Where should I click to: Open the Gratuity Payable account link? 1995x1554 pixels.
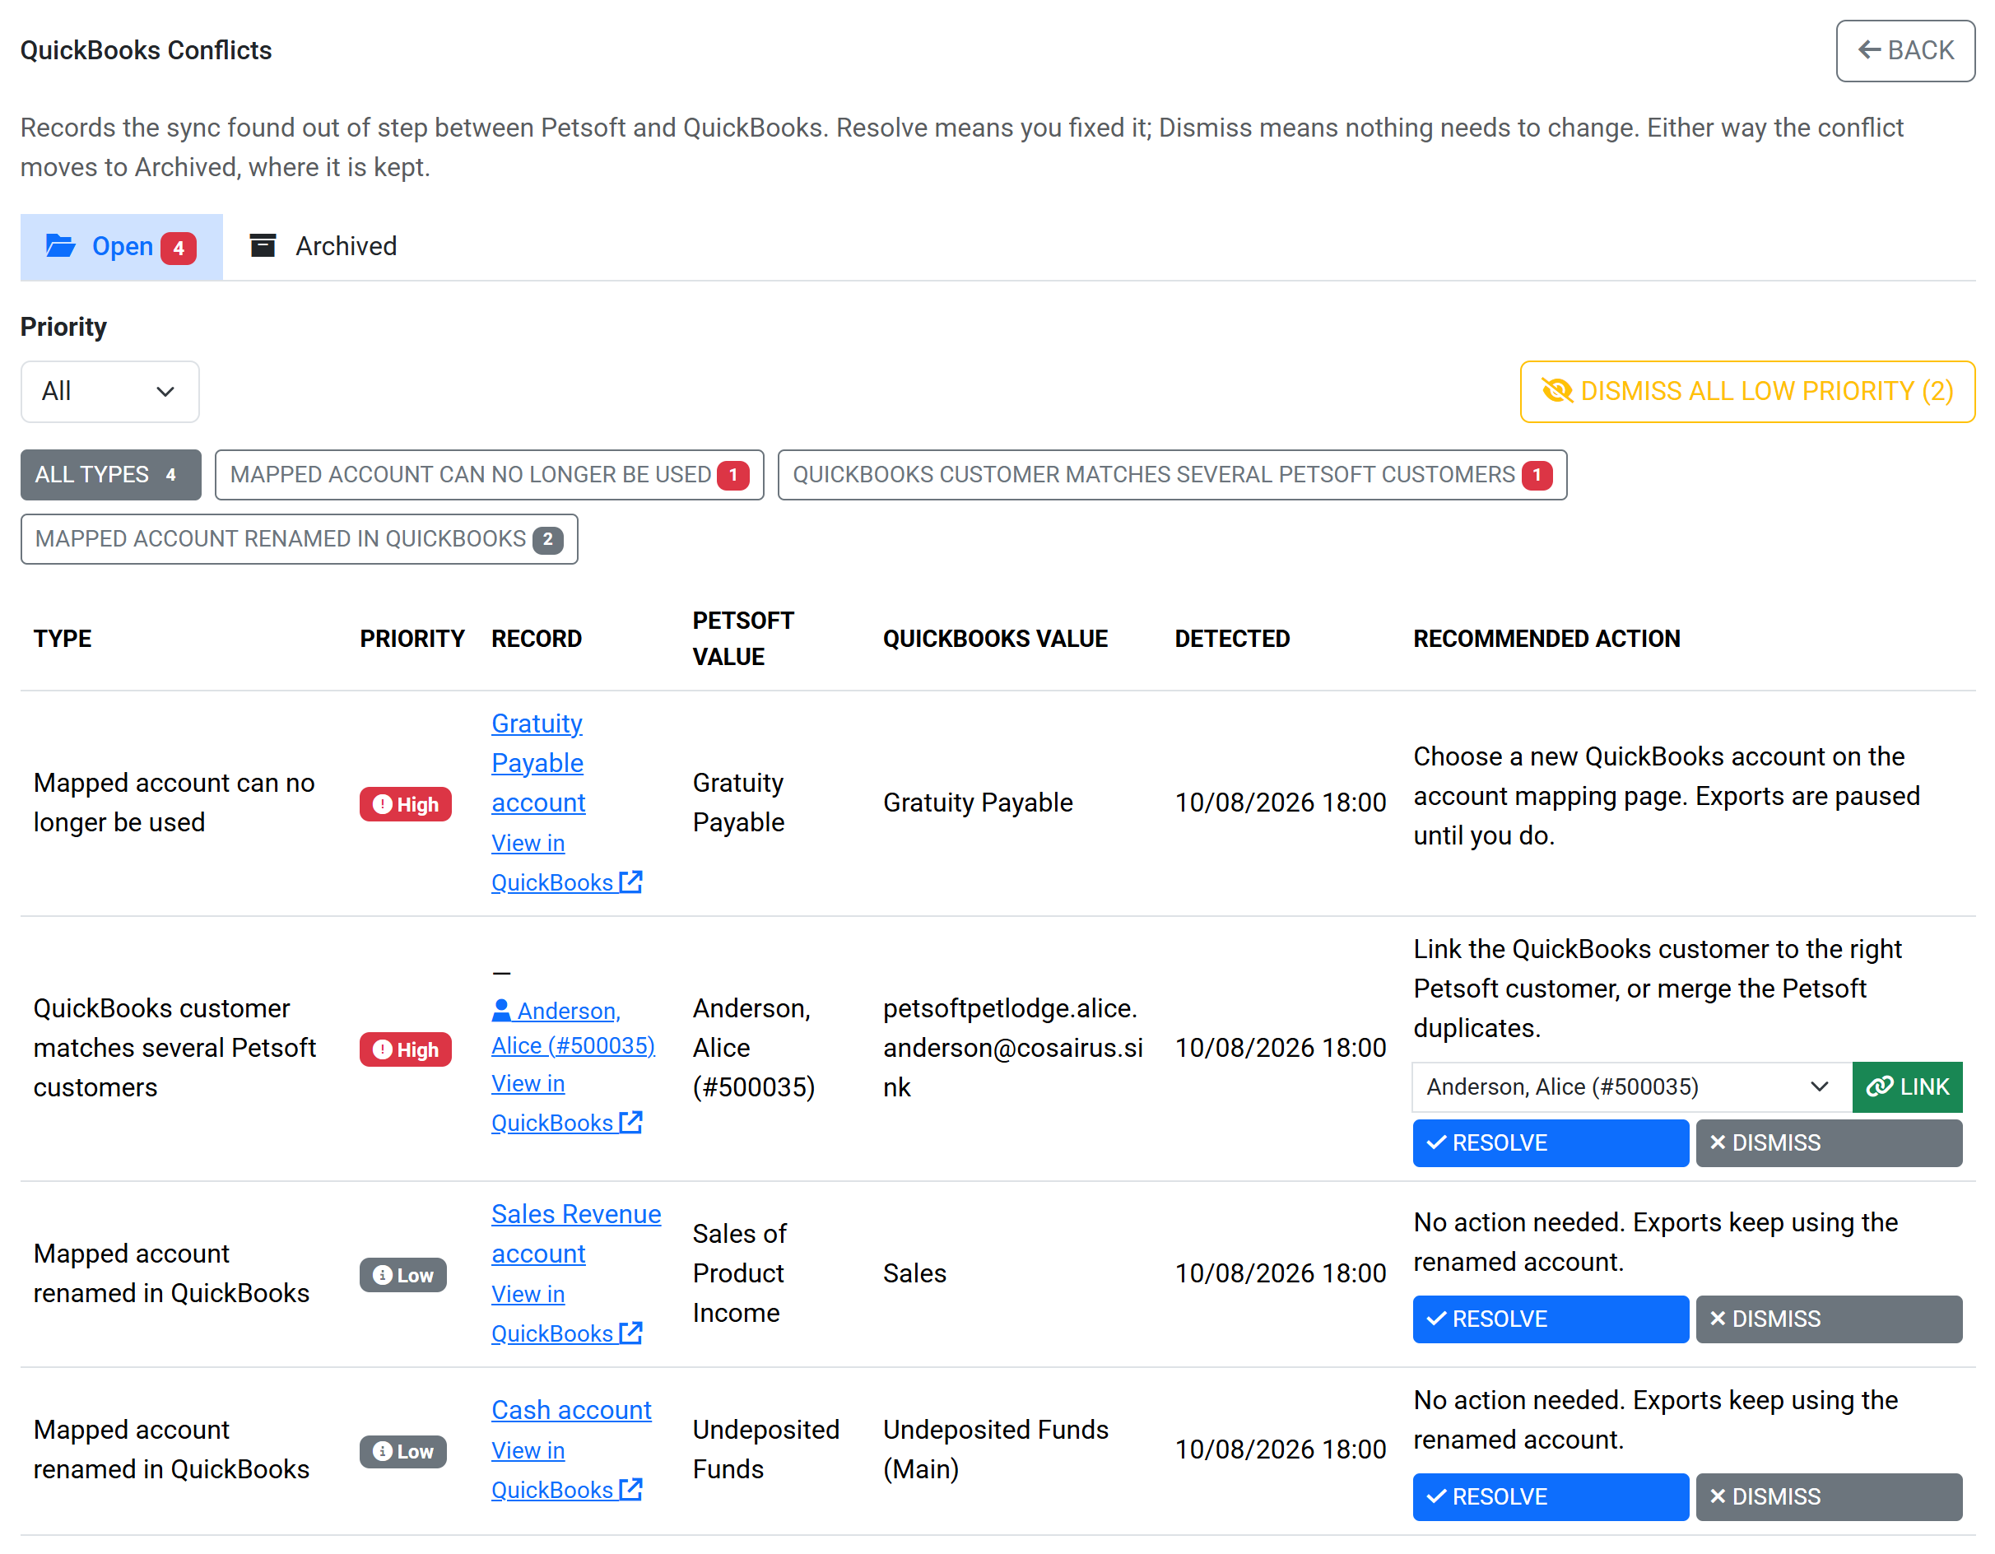pos(538,763)
